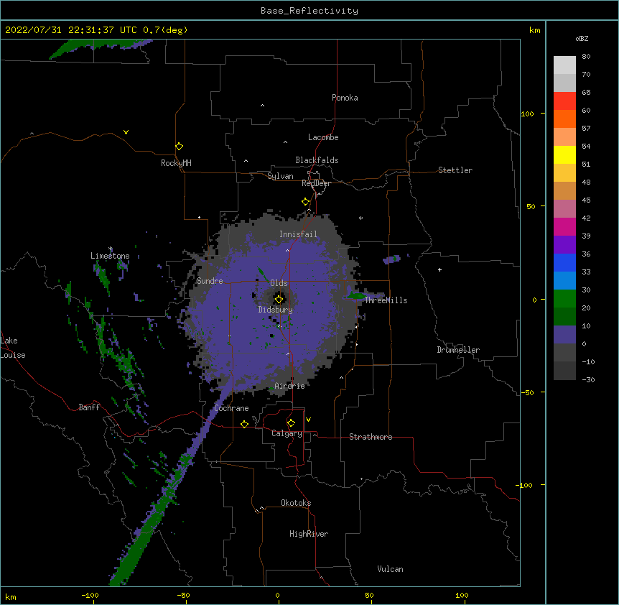The width and height of the screenshot is (619, 605).
Task: Click the RockyMH label
Action: click(x=176, y=163)
